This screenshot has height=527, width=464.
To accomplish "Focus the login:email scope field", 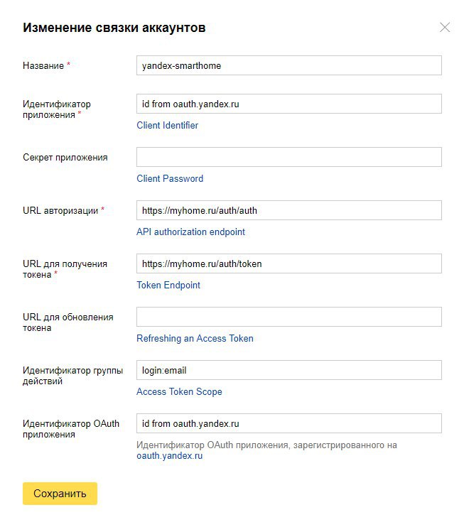I will [288, 370].
